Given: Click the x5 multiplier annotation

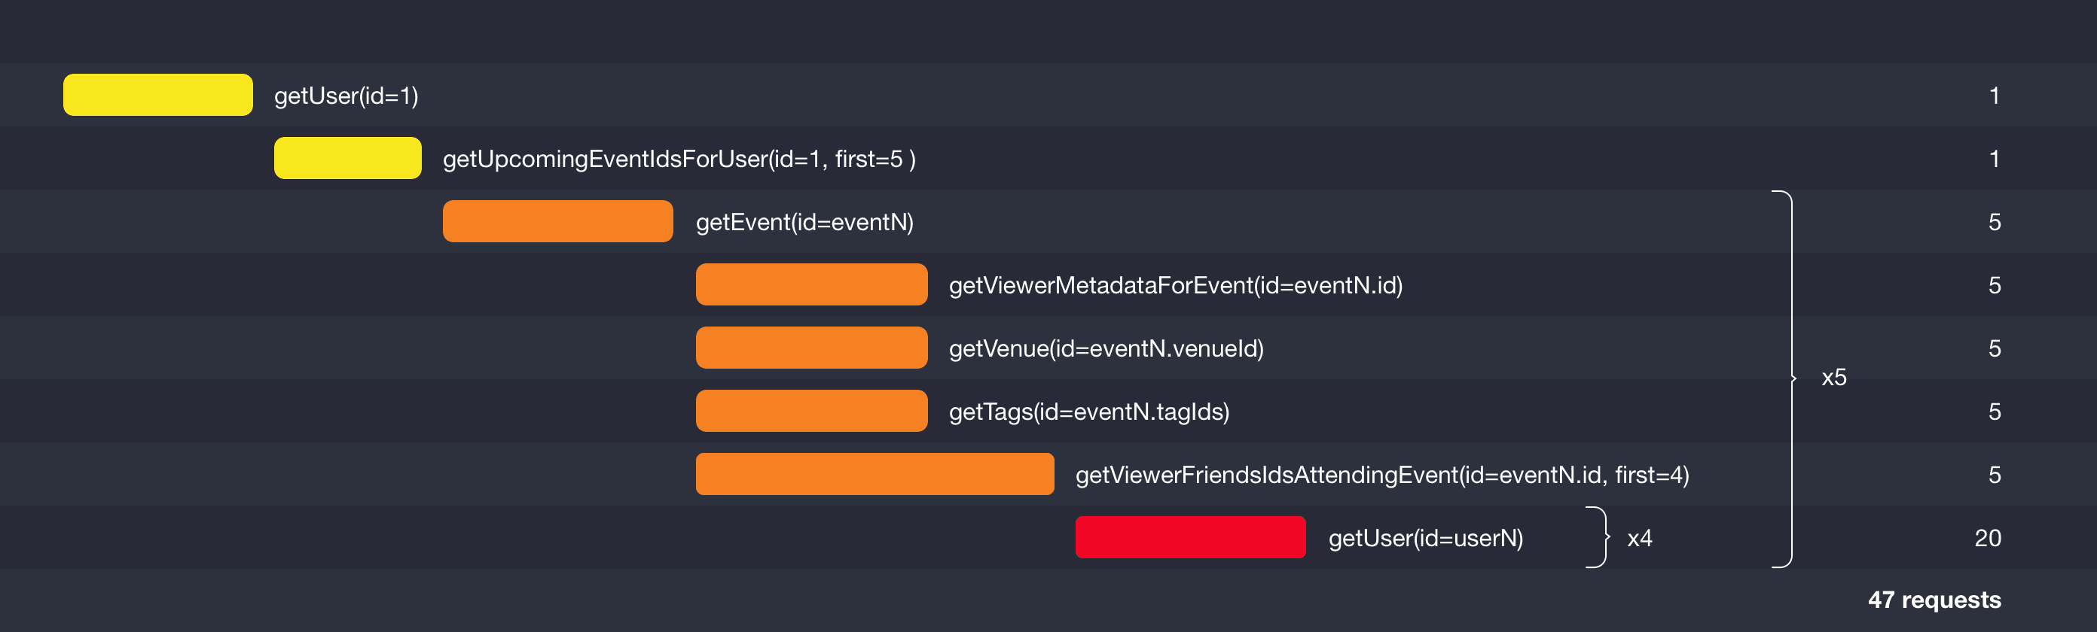Looking at the screenshot, I should [1833, 378].
